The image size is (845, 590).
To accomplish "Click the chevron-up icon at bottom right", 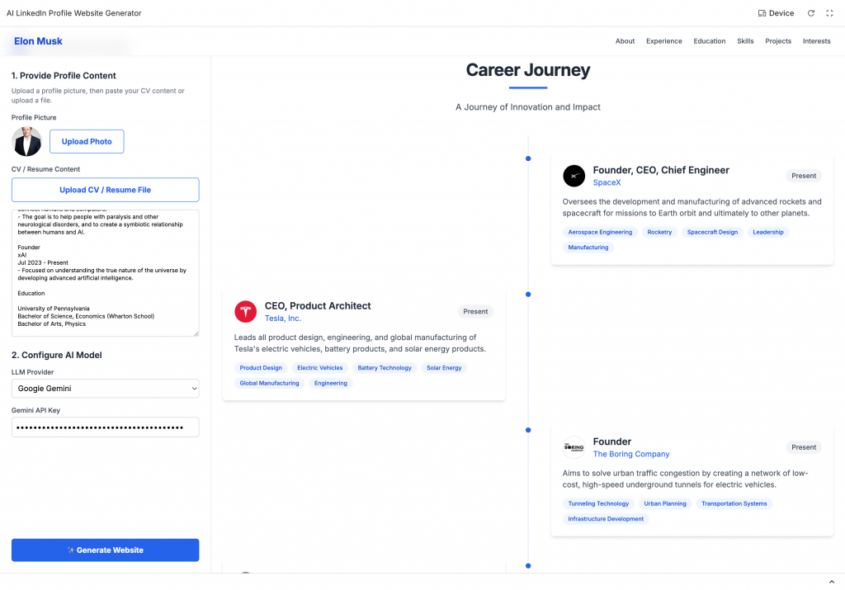I will 832,582.
